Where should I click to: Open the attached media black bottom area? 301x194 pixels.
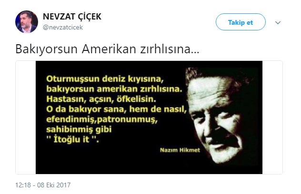pyautogui.click(x=115, y=164)
